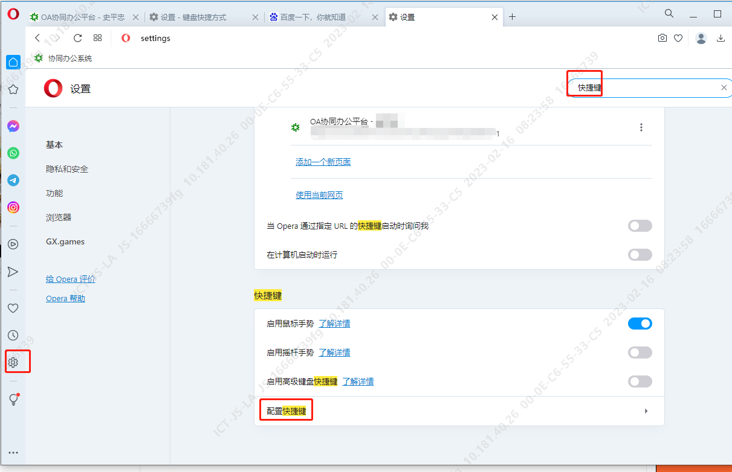Toggle ask me when Opera starts via URL shortcut
This screenshot has height=472, width=732.
coord(640,226)
